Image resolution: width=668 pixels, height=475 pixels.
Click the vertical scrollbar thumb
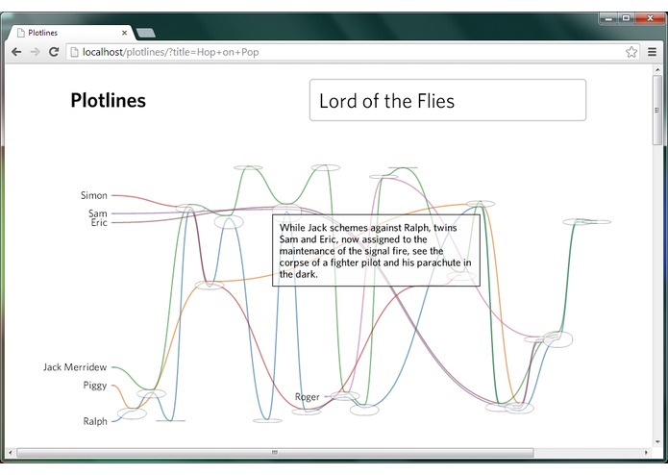pos(657,111)
